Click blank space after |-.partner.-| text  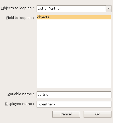click(84, 104)
